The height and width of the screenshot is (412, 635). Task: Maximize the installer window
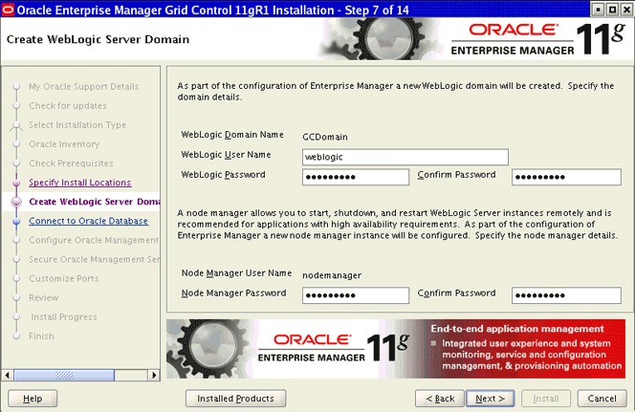click(x=612, y=10)
